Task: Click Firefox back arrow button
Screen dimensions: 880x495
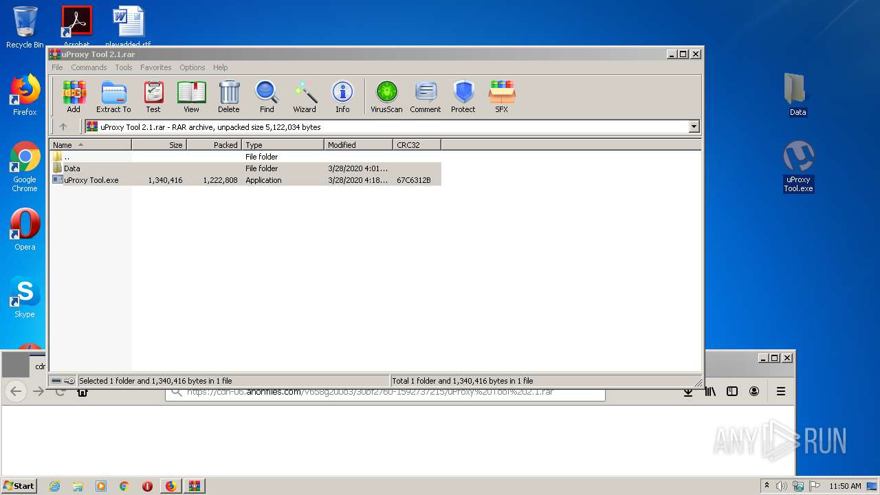Action: (x=16, y=391)
